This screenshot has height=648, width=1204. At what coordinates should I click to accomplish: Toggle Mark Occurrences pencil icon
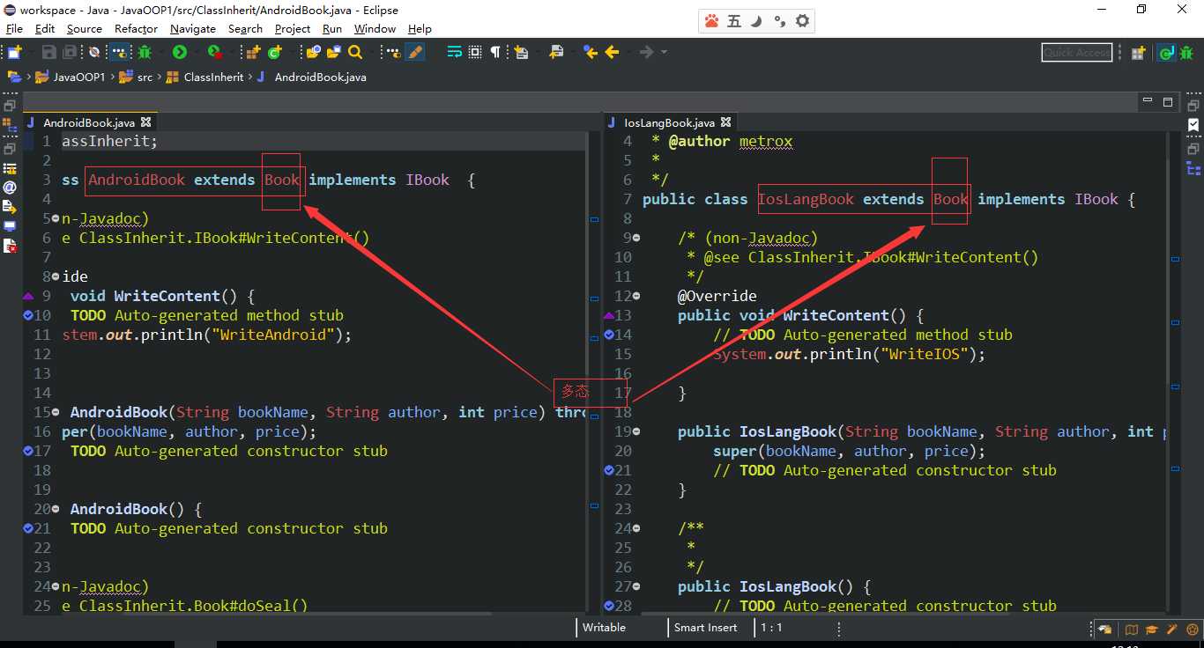click(414, 53)
